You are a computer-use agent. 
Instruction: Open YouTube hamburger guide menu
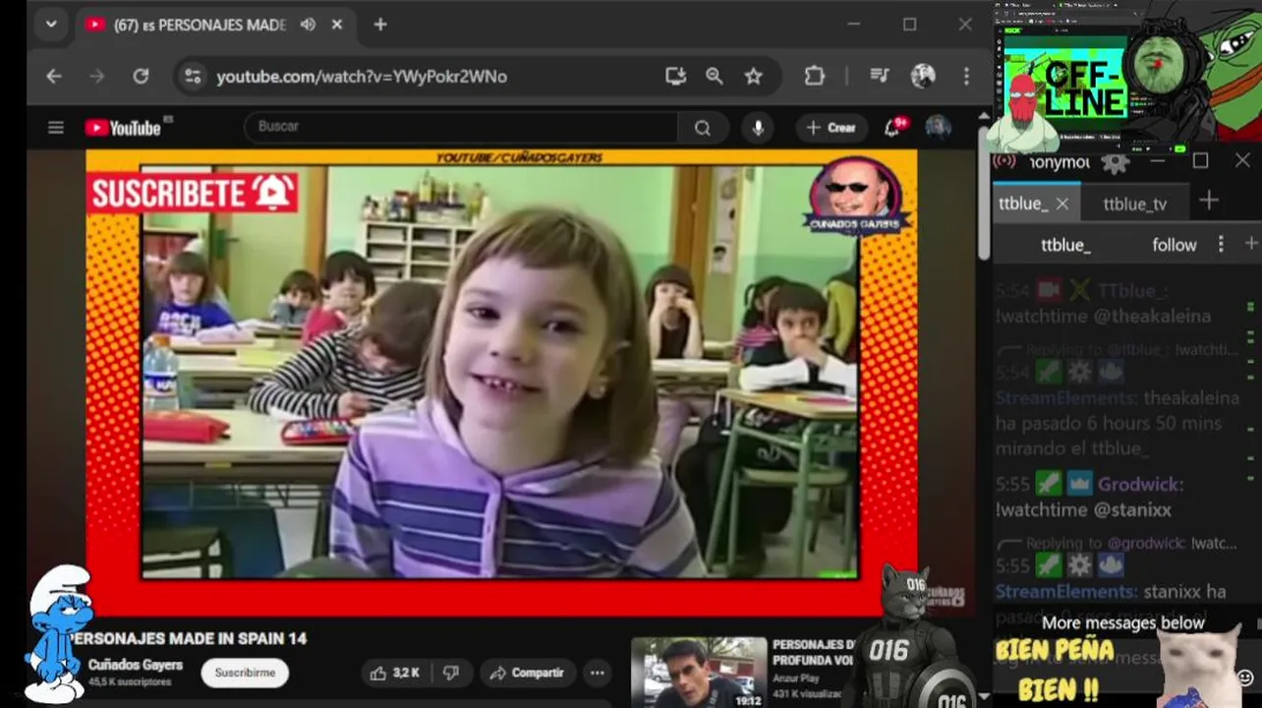pos(56,128)
